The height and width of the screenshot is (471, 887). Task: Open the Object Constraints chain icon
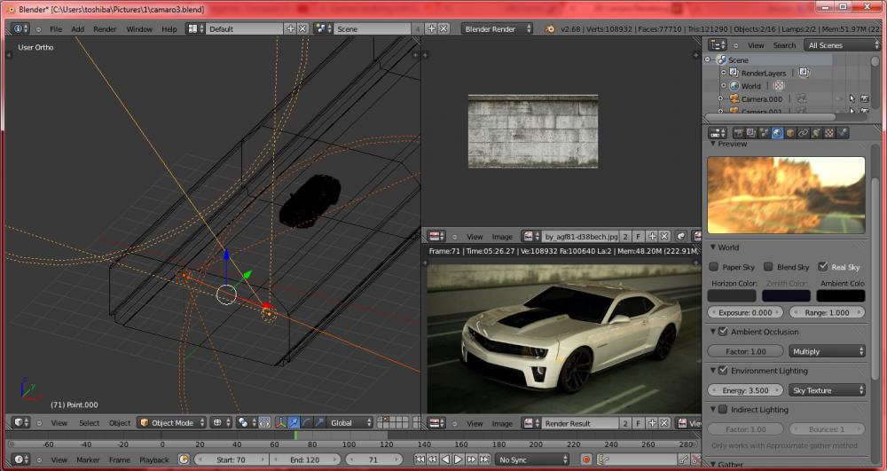(804, 133)
